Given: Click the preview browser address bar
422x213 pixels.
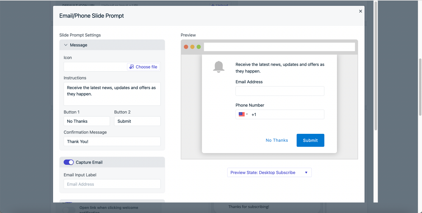Looking at the screenshot, I should (x=279, y=47).
